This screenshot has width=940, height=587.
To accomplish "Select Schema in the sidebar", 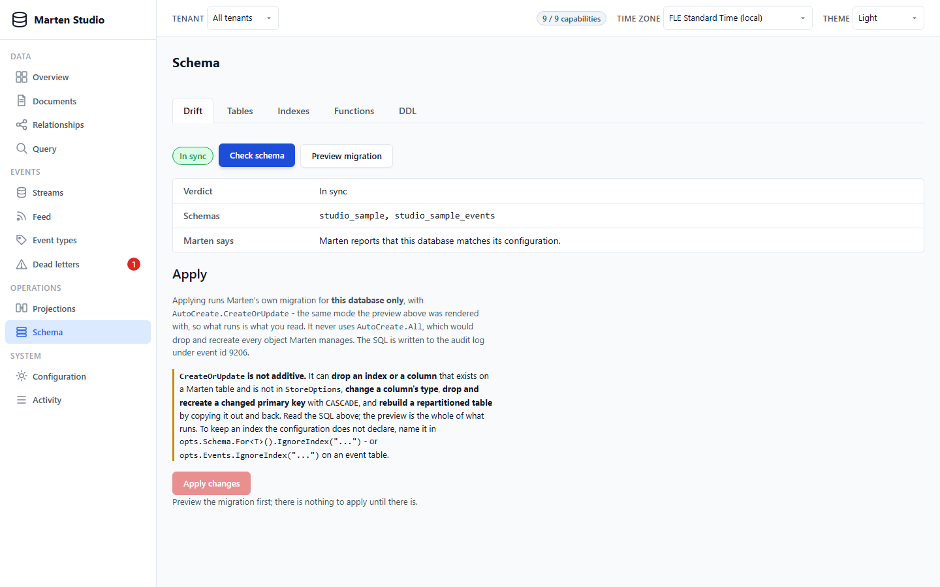I will (x=78, y=332).
